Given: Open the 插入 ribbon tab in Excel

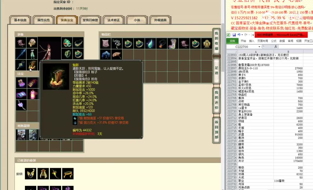Looking at the screenshot, I should click(x=252, y=41).
